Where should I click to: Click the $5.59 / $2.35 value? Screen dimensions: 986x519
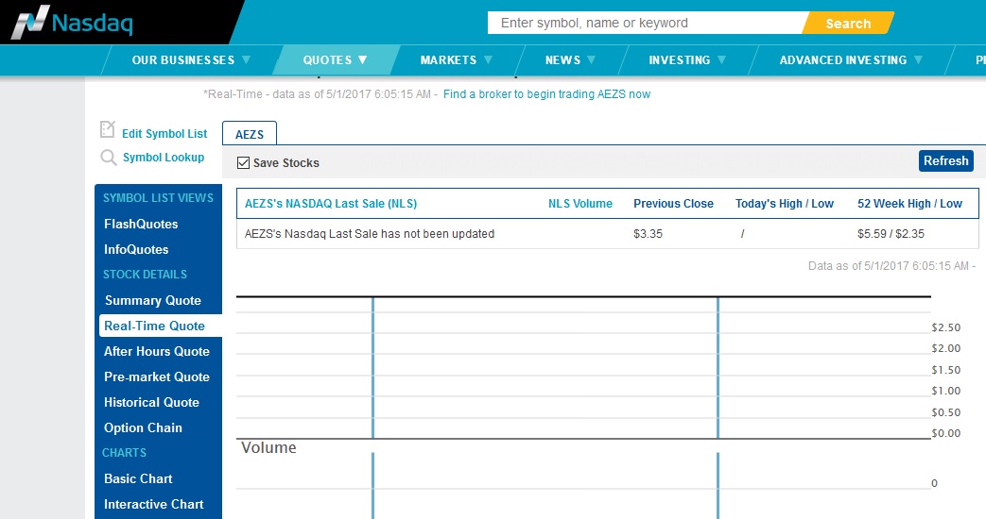click(891, 233)
